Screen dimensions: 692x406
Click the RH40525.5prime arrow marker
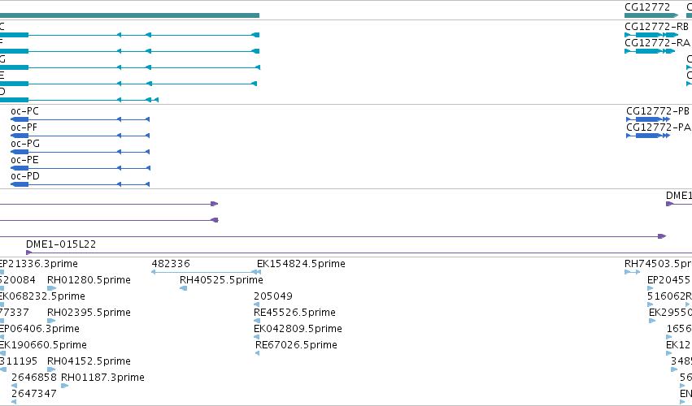click(184, 288)
